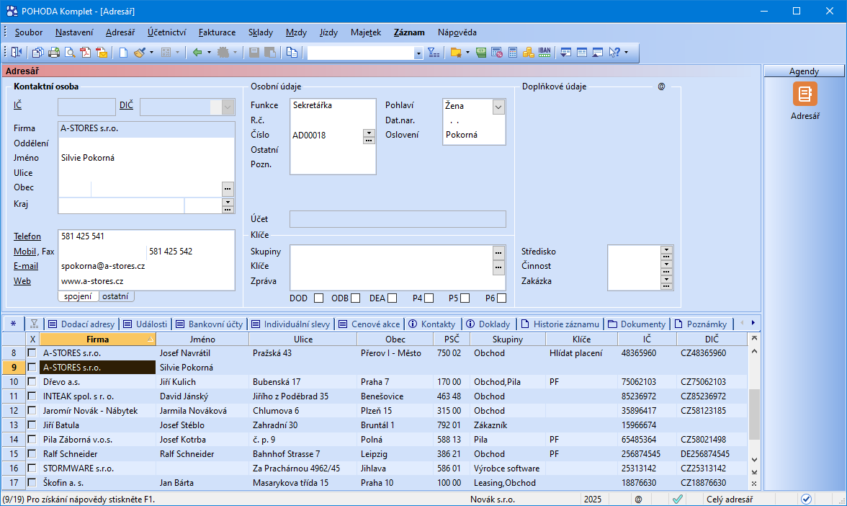Viewport: 847px width, 506px height.
Task: Click the @ symbol in status bar
Action: pyautogui.click(x=638, y=499)
